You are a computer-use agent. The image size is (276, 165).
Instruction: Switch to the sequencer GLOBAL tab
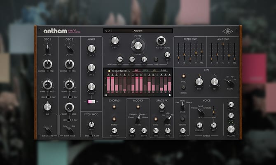[x=165, y=71]
